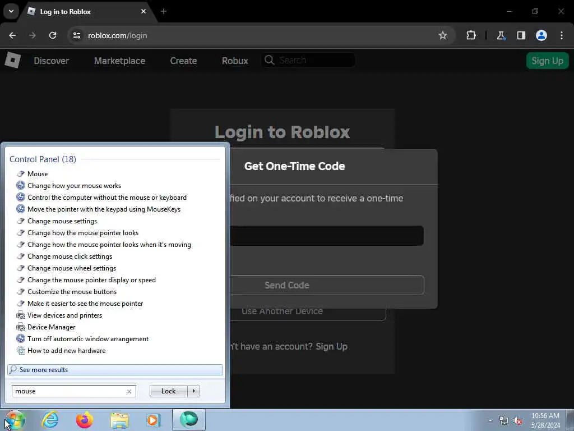View site information icon in address bar
This screenshot has height=431, width=574.
(x=76, y=35)
